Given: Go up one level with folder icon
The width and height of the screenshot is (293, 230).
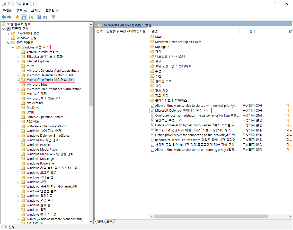Looking at the screenshot, I should click(17, 17).
